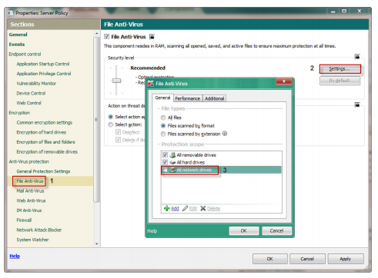The width and height of the screenshot is (378, 278).
Task: Open System Watcher section
Action: click(x=32, y=240)
